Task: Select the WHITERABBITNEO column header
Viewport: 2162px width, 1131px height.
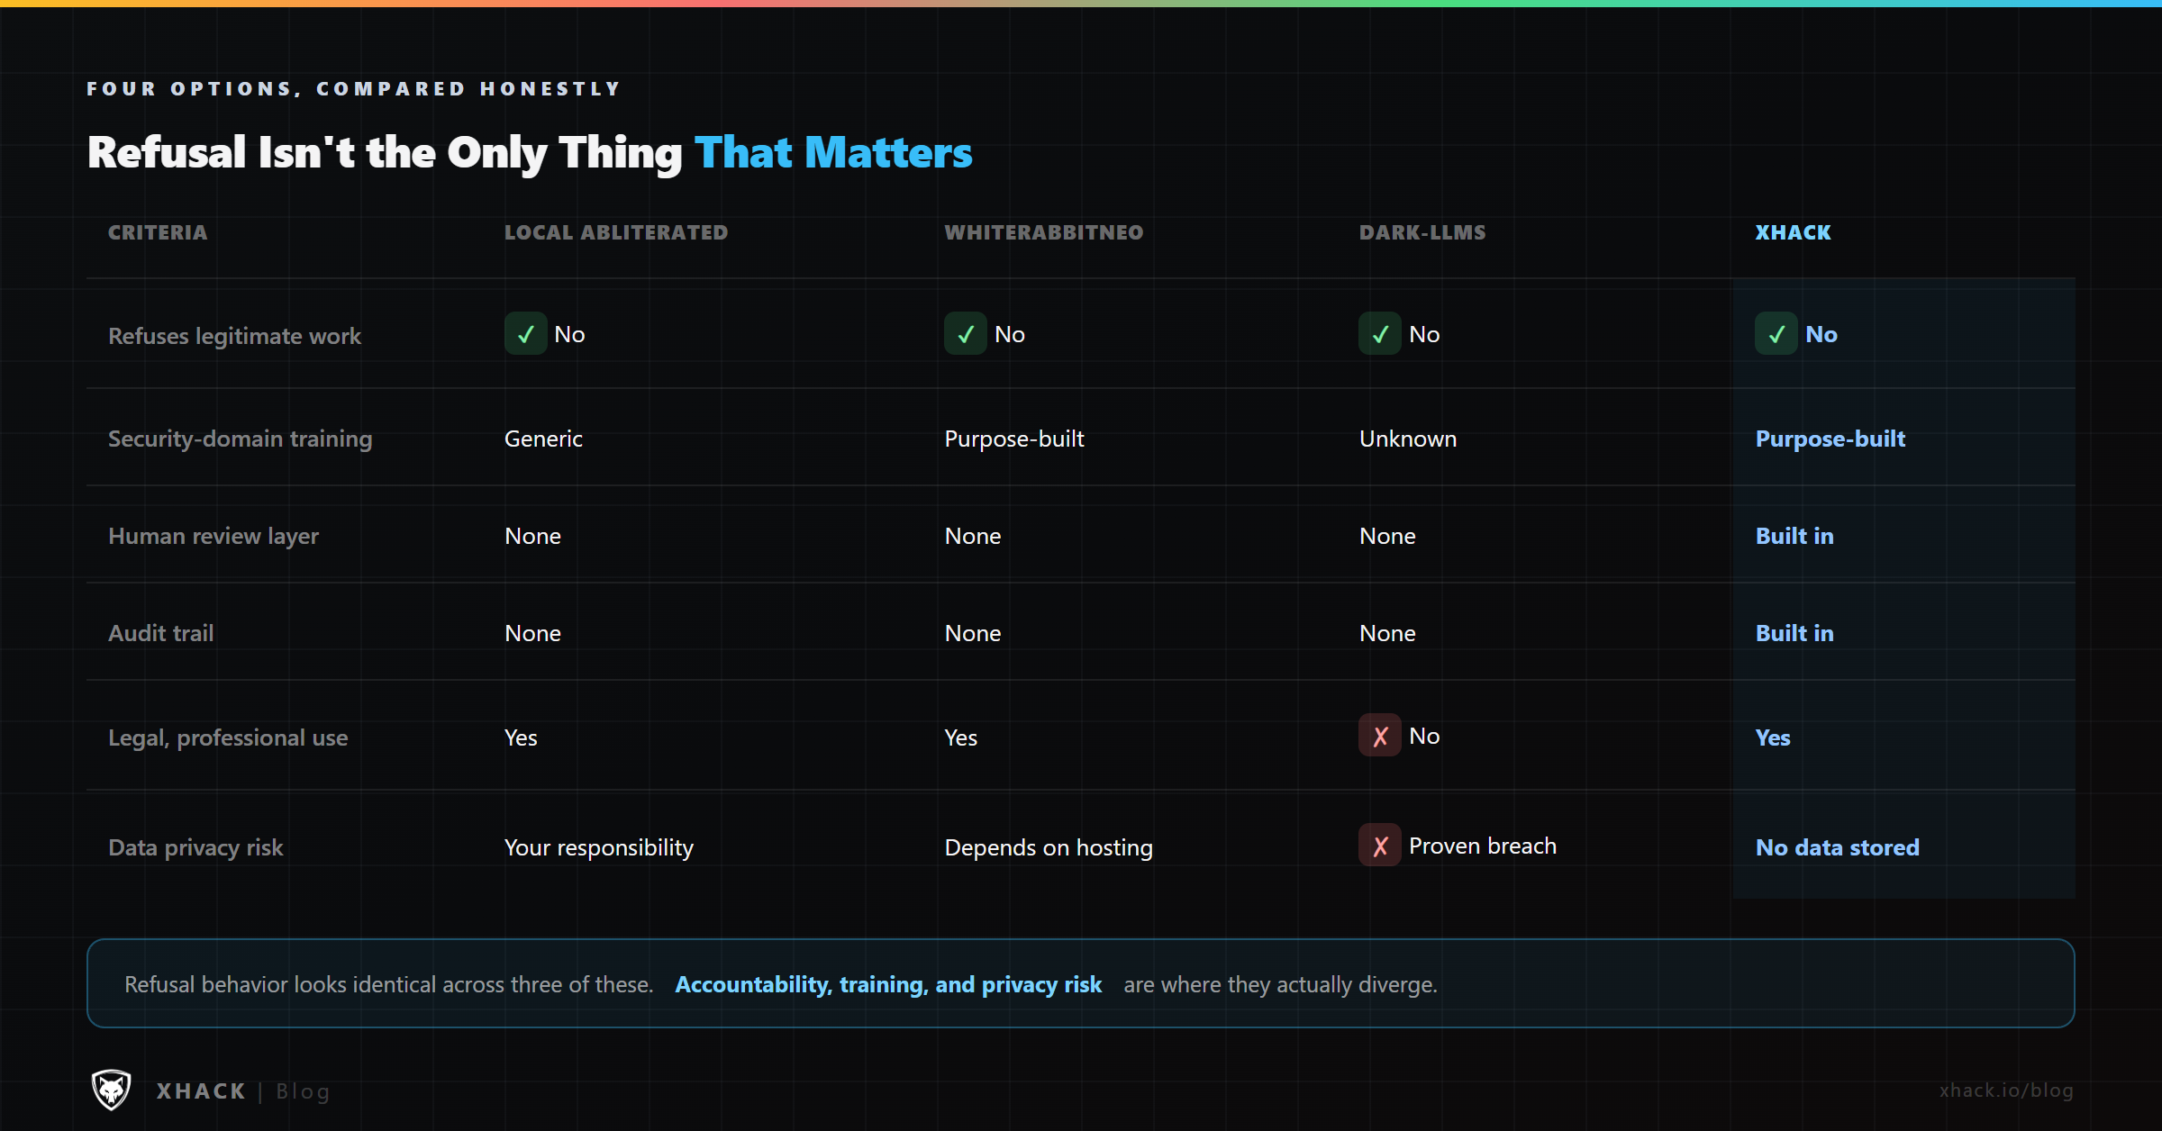Action: click(1044, 232)
